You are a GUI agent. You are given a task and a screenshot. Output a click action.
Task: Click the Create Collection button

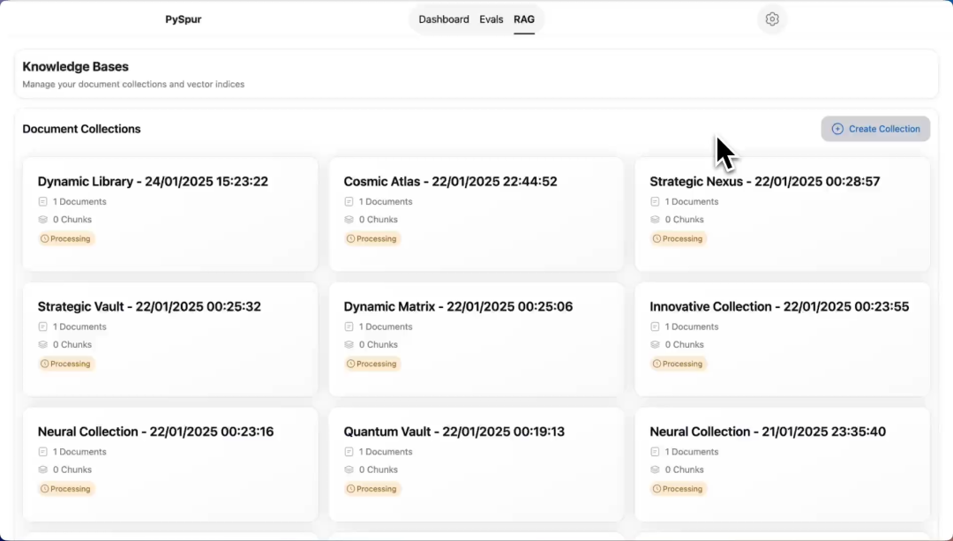(x=875, y=129)
